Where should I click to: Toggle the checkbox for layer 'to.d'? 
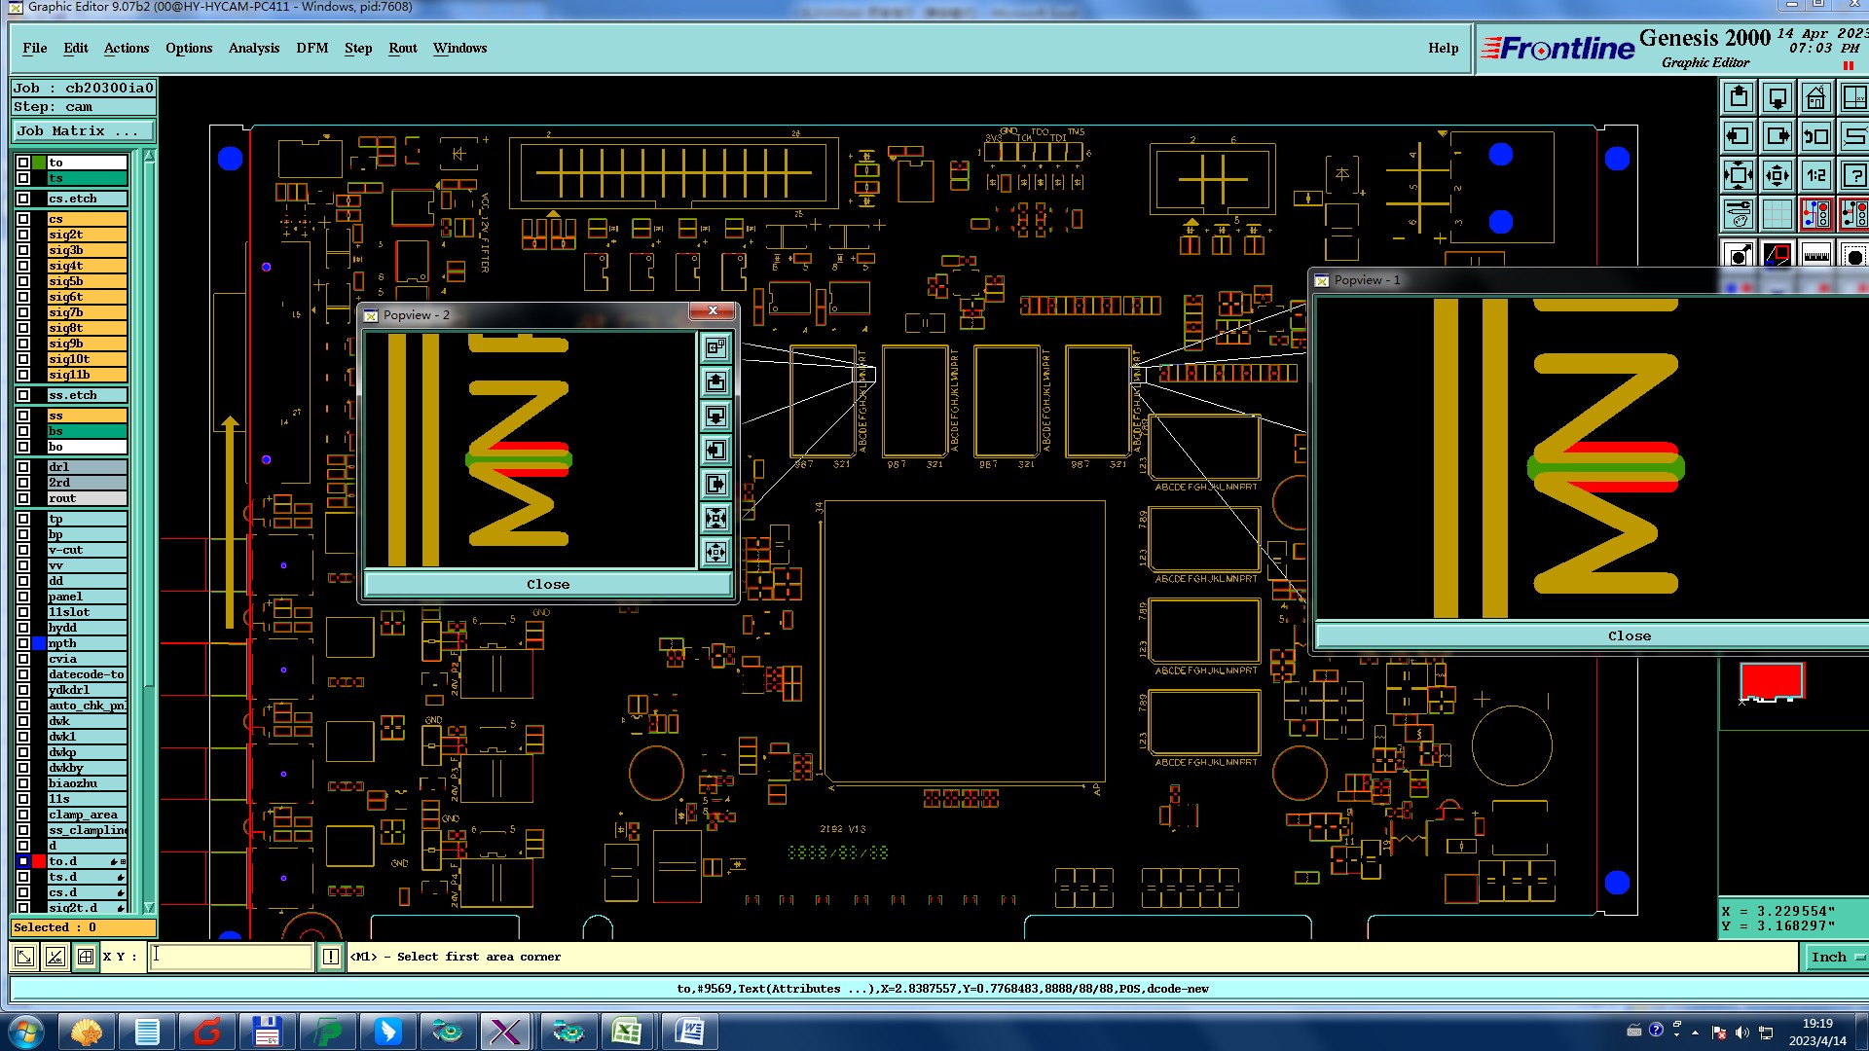pos(23,861)
